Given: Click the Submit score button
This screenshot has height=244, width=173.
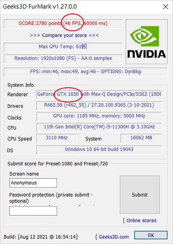Looking at the screenshot, I should 140,195.
